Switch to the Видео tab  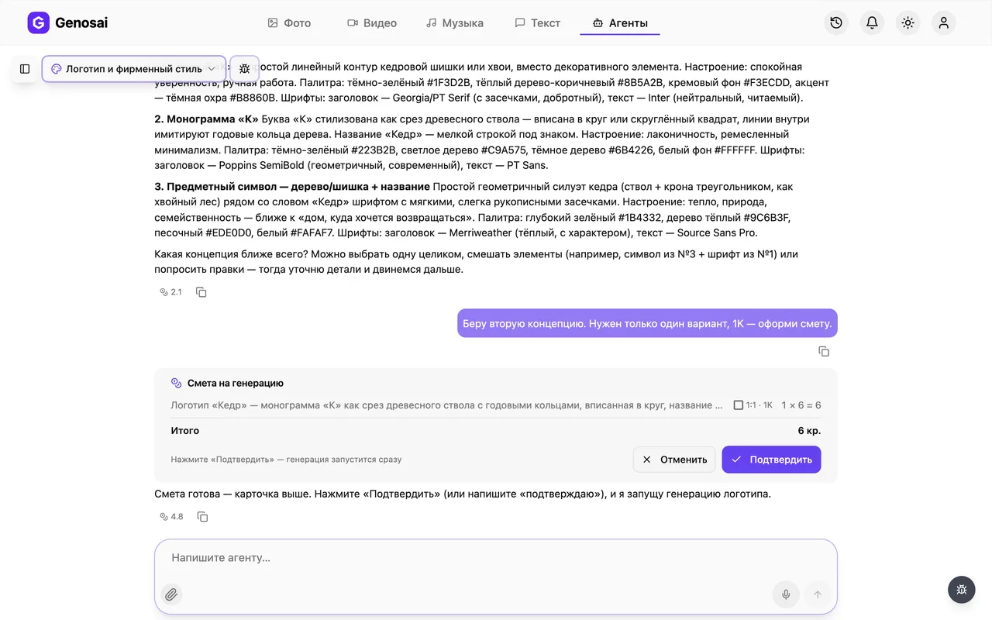pyautogui.click(x=372, y=23)
